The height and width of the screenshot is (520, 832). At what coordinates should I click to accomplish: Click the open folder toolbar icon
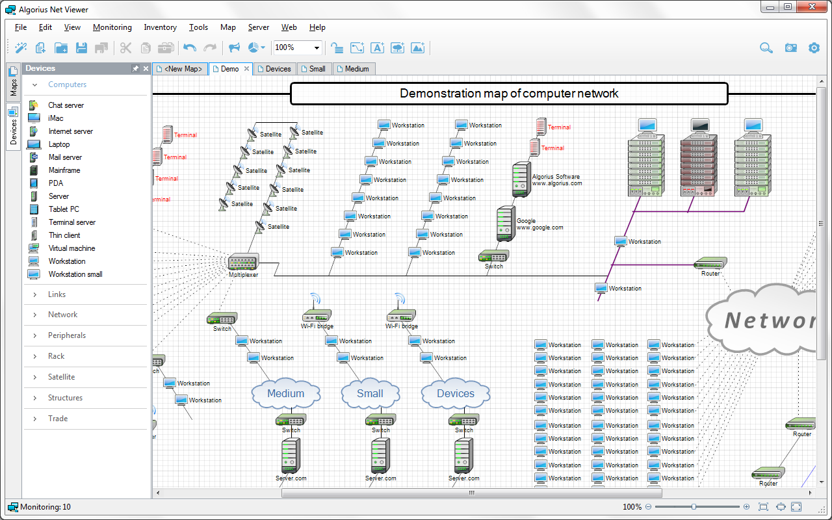coord(61,47)
